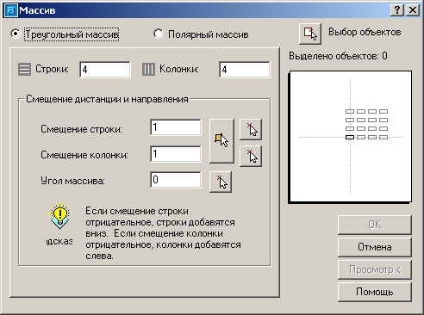The image size is (424, 315).
Task: Focus the Угол массива field
Action: [x=176, y=180]
